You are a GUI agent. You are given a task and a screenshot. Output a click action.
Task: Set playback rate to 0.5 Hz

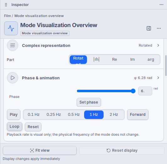tap(74, 115)
